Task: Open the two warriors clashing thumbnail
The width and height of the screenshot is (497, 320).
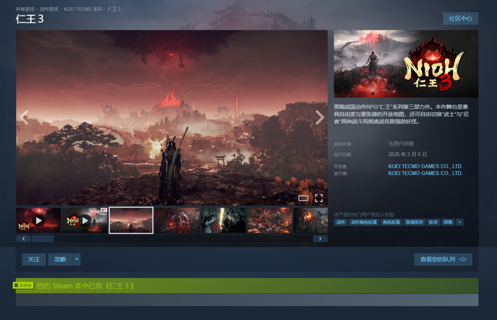Action: click(x=224, y=221)
